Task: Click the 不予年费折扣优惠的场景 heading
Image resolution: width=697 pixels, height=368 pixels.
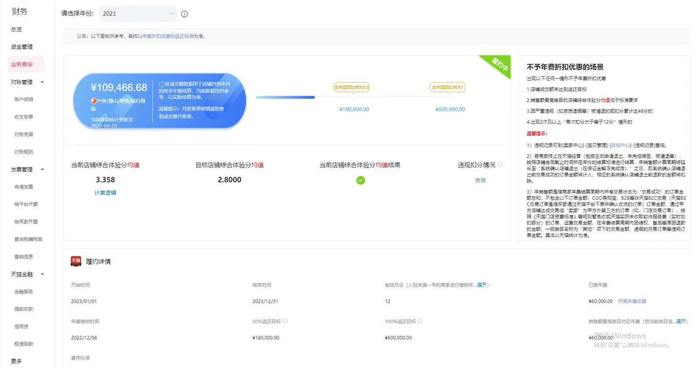Action: (565, 67)
